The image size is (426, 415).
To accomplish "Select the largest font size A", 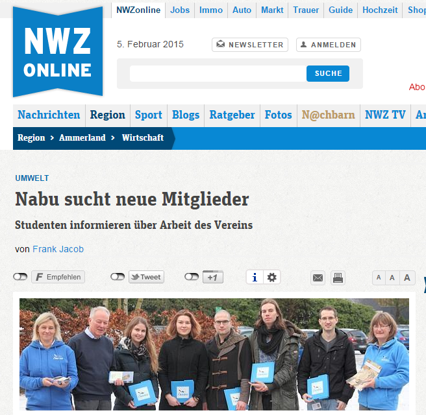I will (407, 278).
